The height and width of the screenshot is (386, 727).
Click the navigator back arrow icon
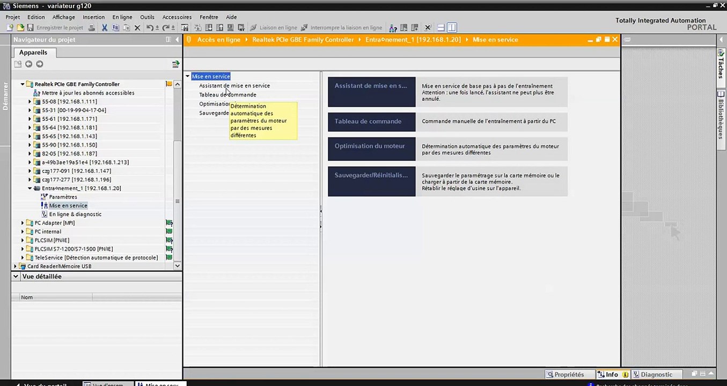tap(28, 64)
